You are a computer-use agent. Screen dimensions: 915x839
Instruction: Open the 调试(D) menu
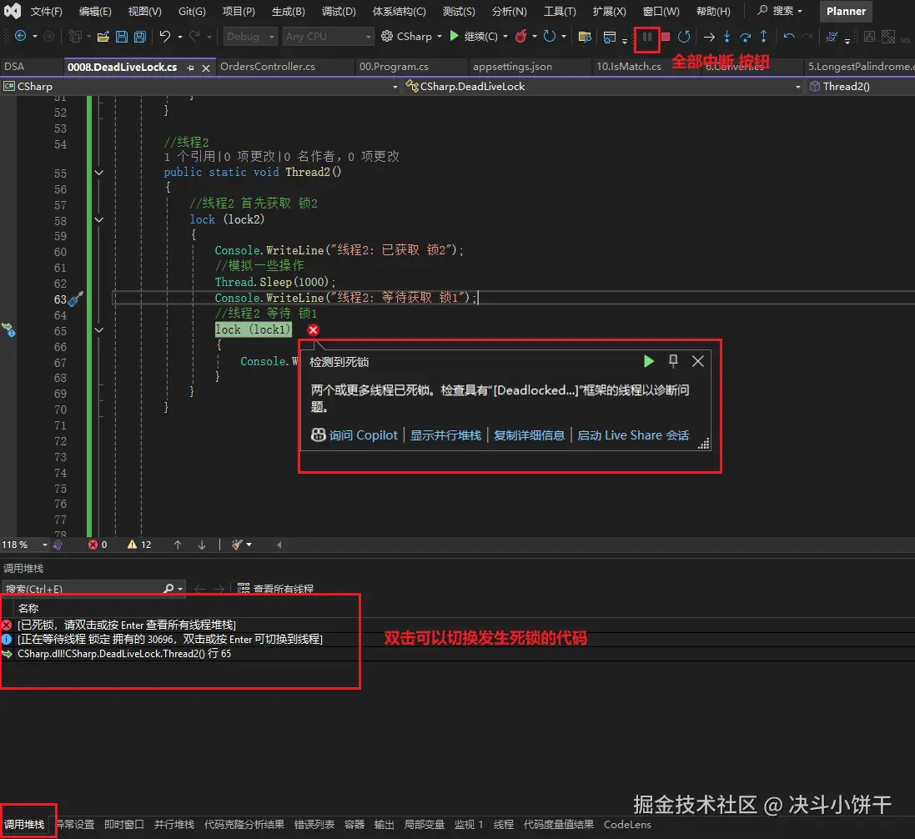pyautogui.click(x=339, y=11)
